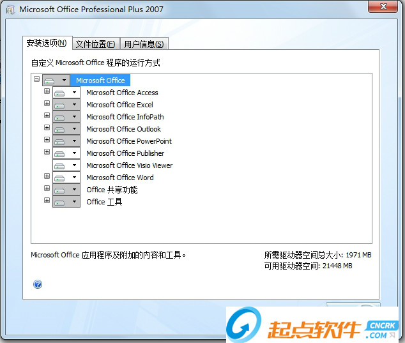The width and height of the screenshot is (405, 343).
Task: Close the Office 2007 setup window
Action: [x=383, y=6]
